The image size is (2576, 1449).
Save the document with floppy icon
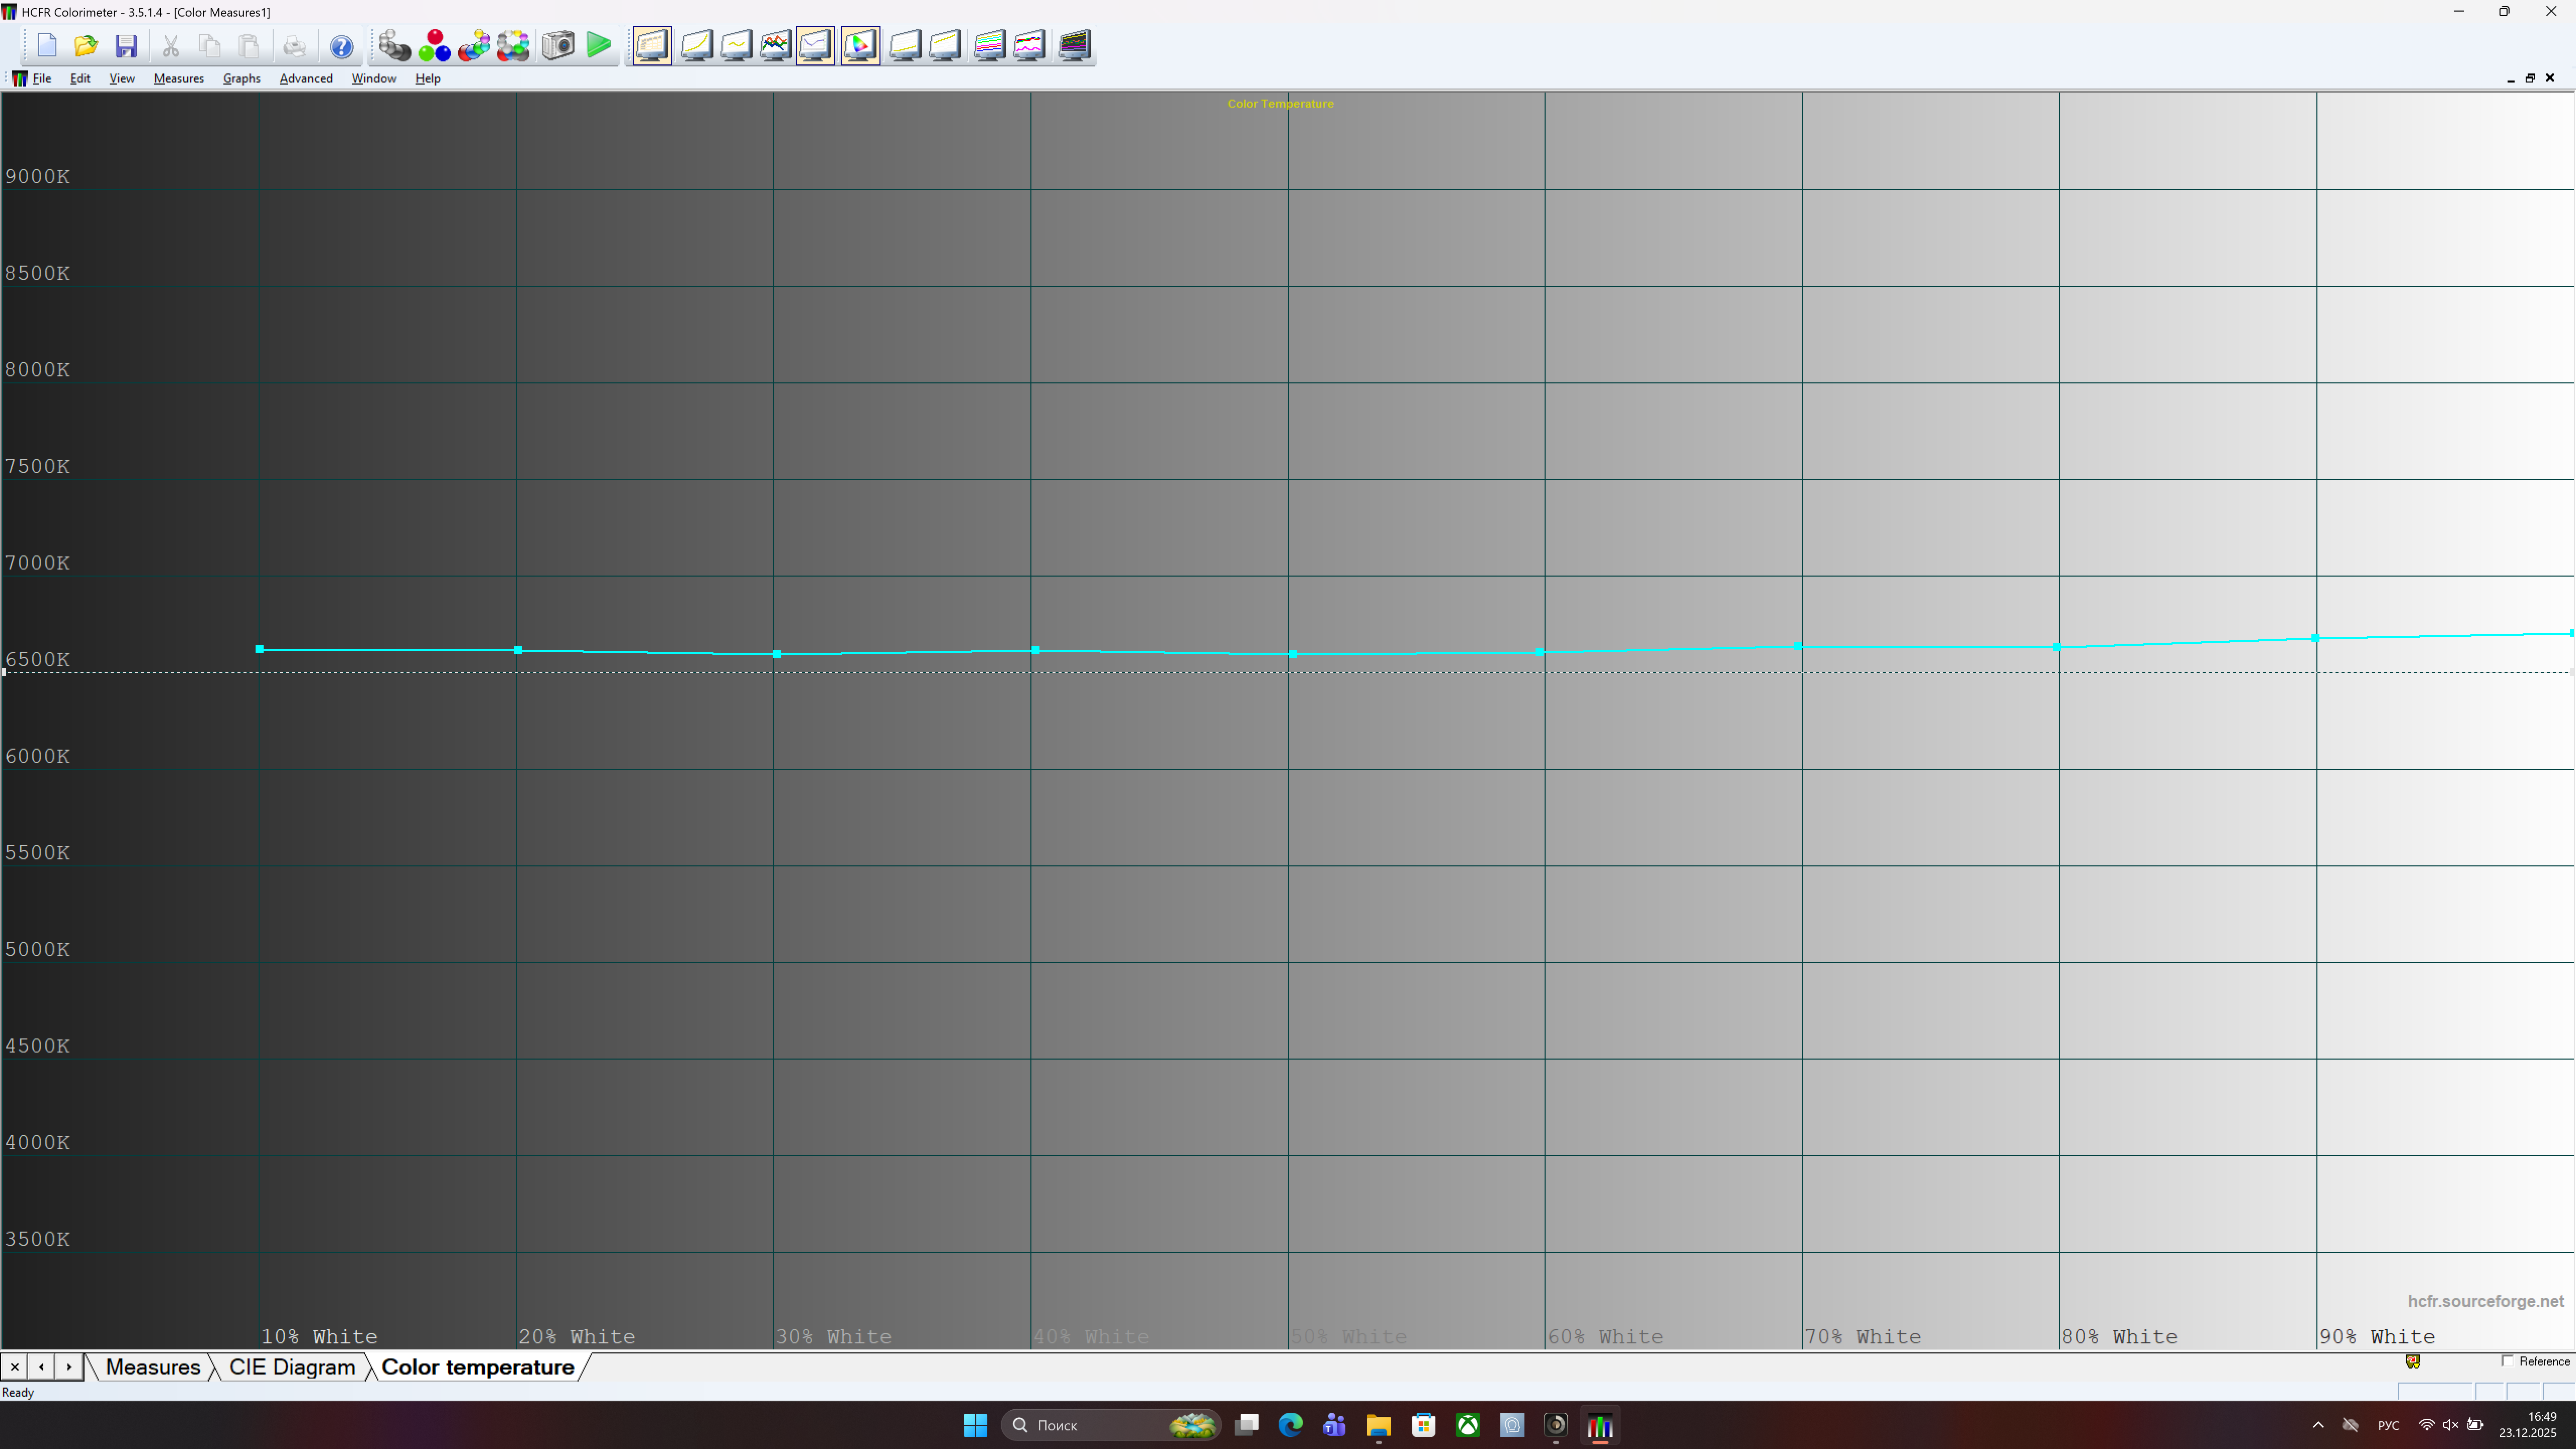click(126, 46)
